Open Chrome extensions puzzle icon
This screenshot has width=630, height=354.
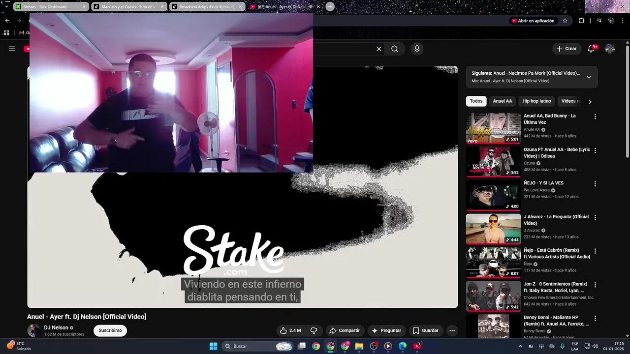point(582,21)
